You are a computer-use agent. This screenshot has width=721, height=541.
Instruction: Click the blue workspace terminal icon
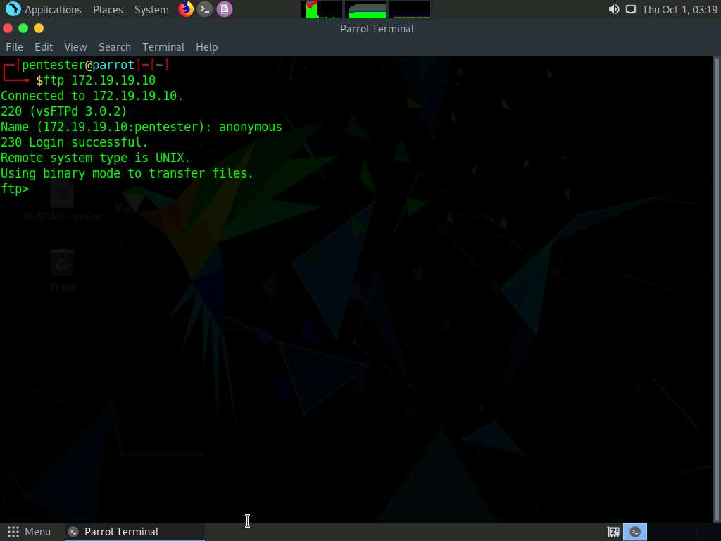tap(635, 533)
